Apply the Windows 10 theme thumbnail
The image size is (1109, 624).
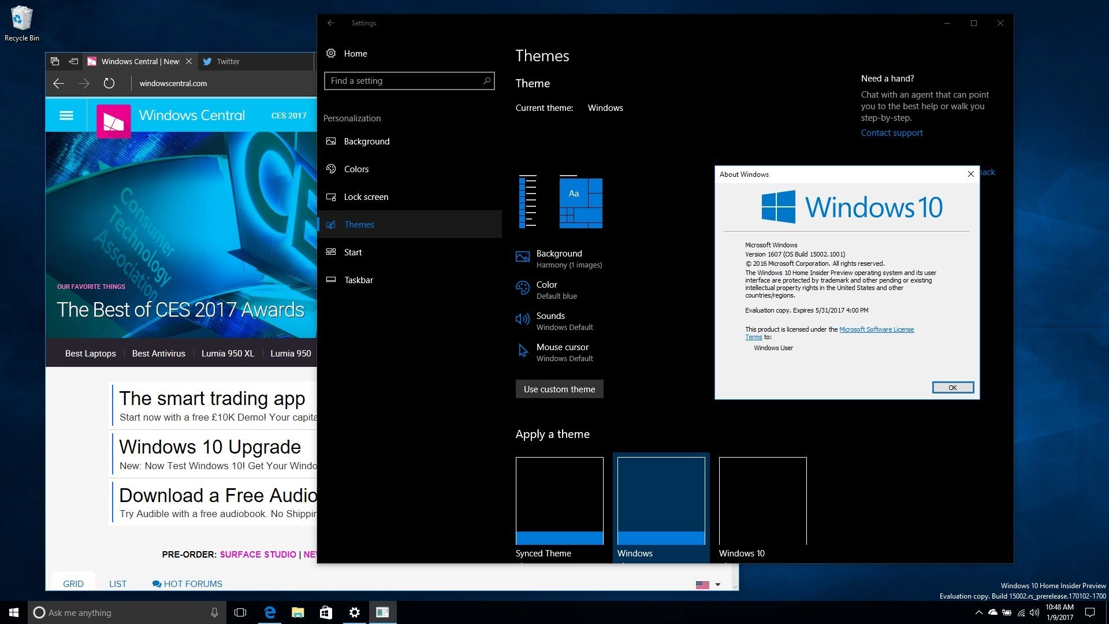(x=762, y=501)
